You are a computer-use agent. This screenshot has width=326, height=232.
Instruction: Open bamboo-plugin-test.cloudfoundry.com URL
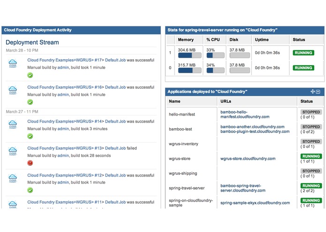pyautogui.click(x=255, y=131)
